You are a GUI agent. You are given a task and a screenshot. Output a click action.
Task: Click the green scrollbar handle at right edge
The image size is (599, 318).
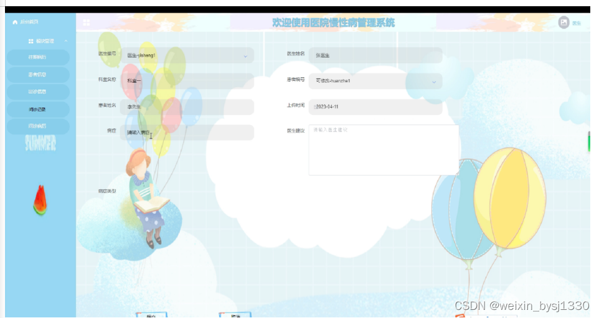589,141
